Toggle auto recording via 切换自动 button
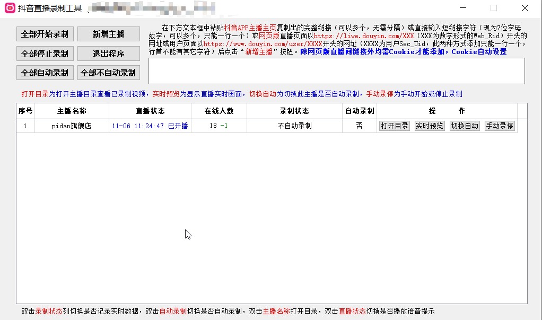Screen dimensions: 542x320 465,126
